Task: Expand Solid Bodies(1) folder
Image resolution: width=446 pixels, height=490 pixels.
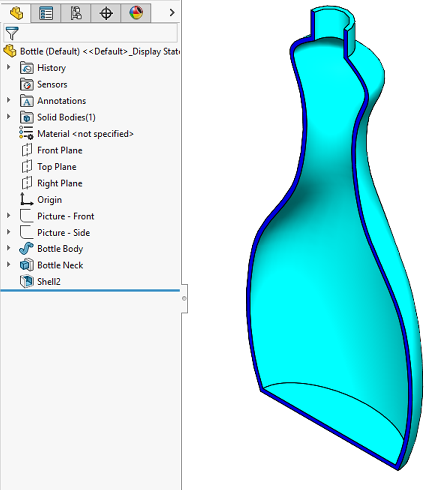Action: (x=8, y=117)
